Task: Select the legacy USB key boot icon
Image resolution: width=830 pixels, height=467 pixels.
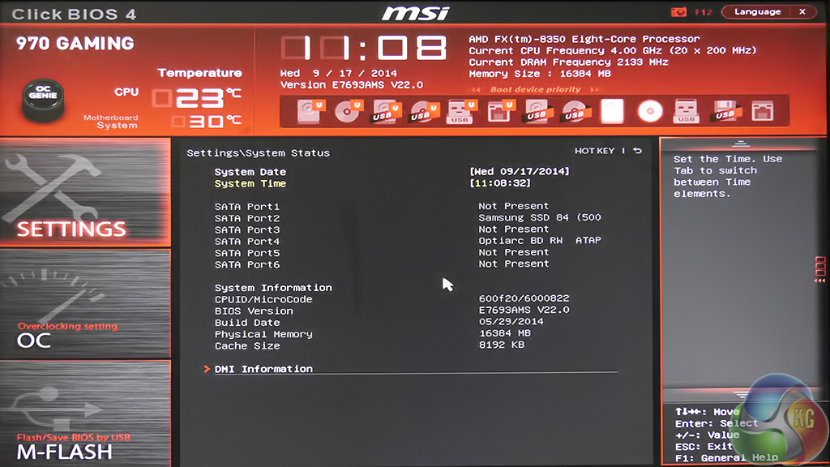Action: point(686,112)
